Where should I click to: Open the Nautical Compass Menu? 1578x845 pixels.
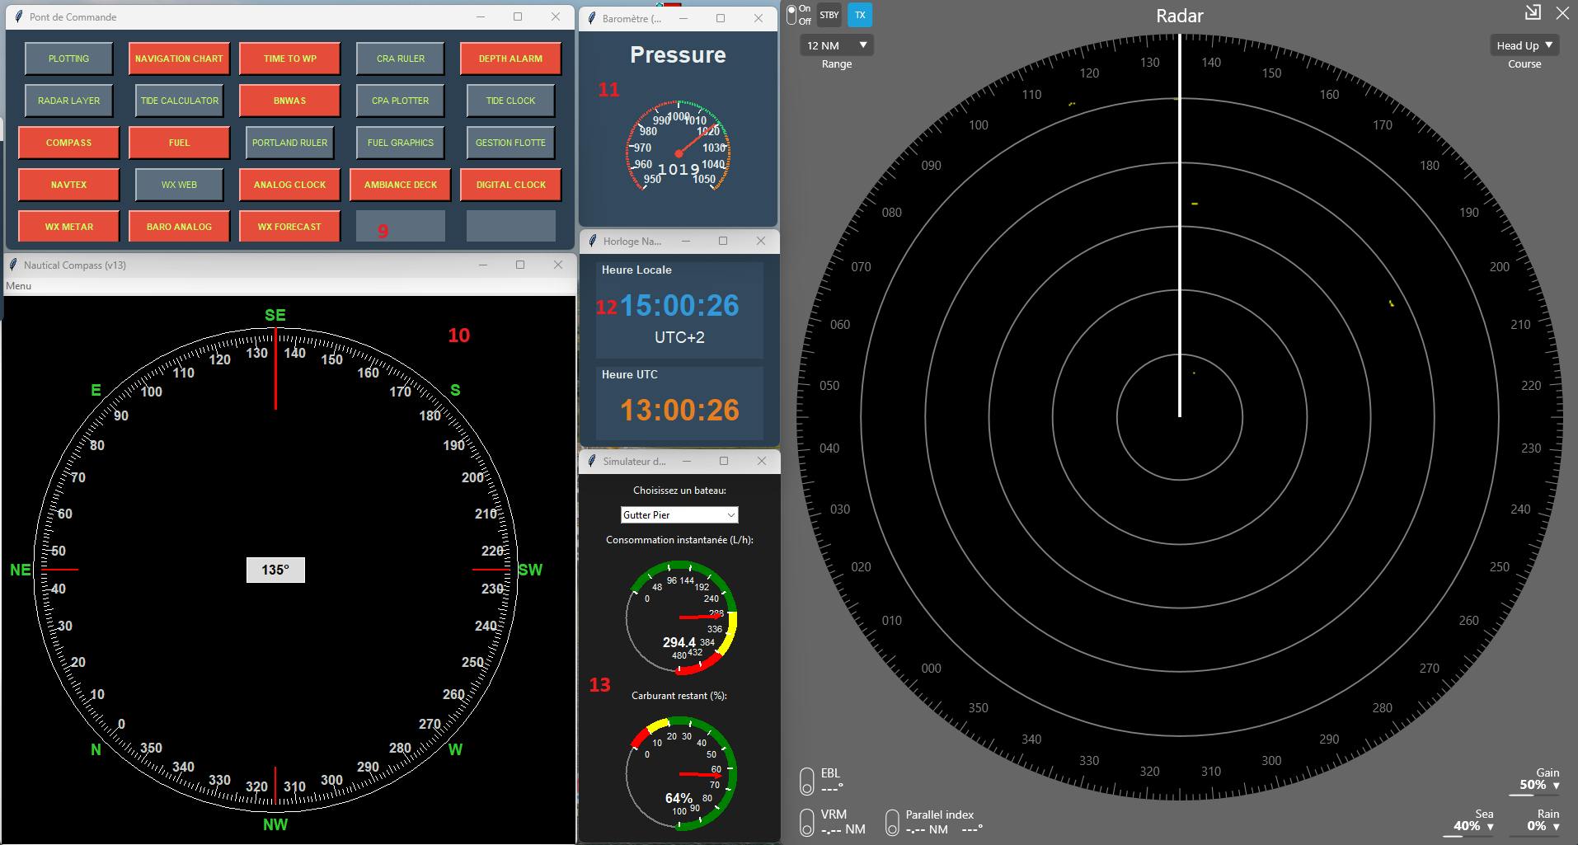(x=18, y=286)
